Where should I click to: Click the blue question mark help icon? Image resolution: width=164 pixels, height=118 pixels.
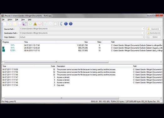tap(71, 24)
